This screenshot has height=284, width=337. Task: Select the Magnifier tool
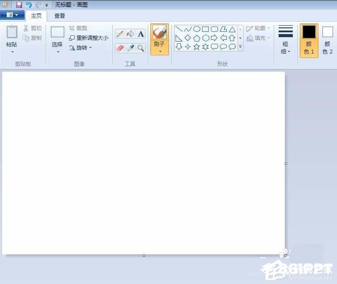coord(141,48)
